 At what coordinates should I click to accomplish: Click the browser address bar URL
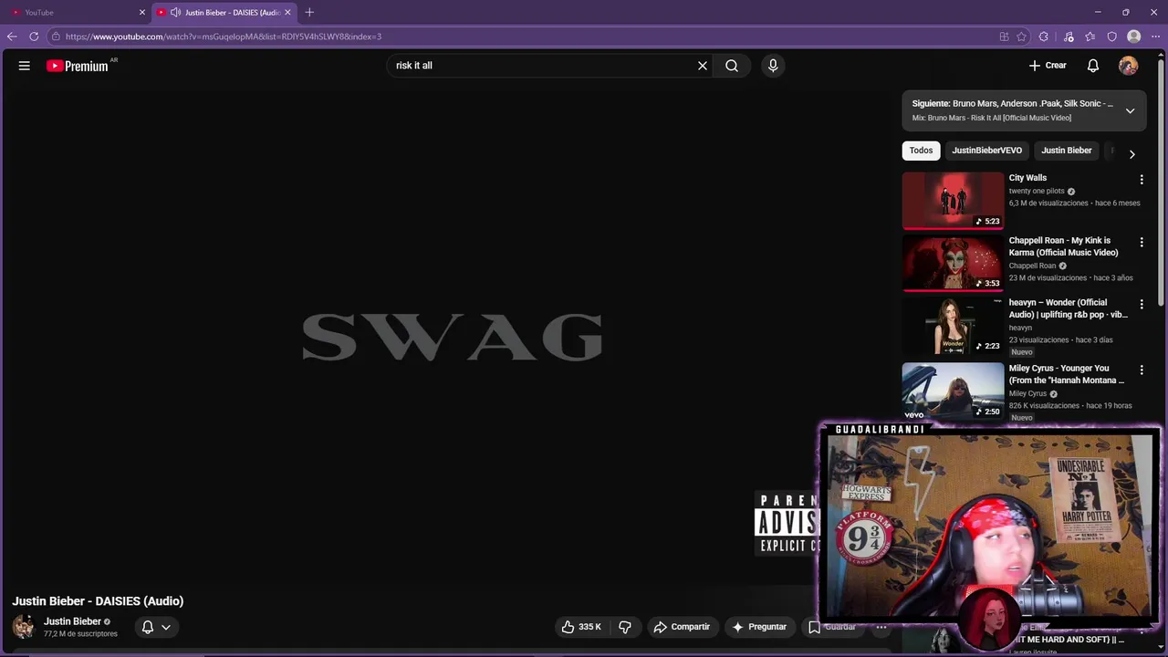(x=224, y=36)
